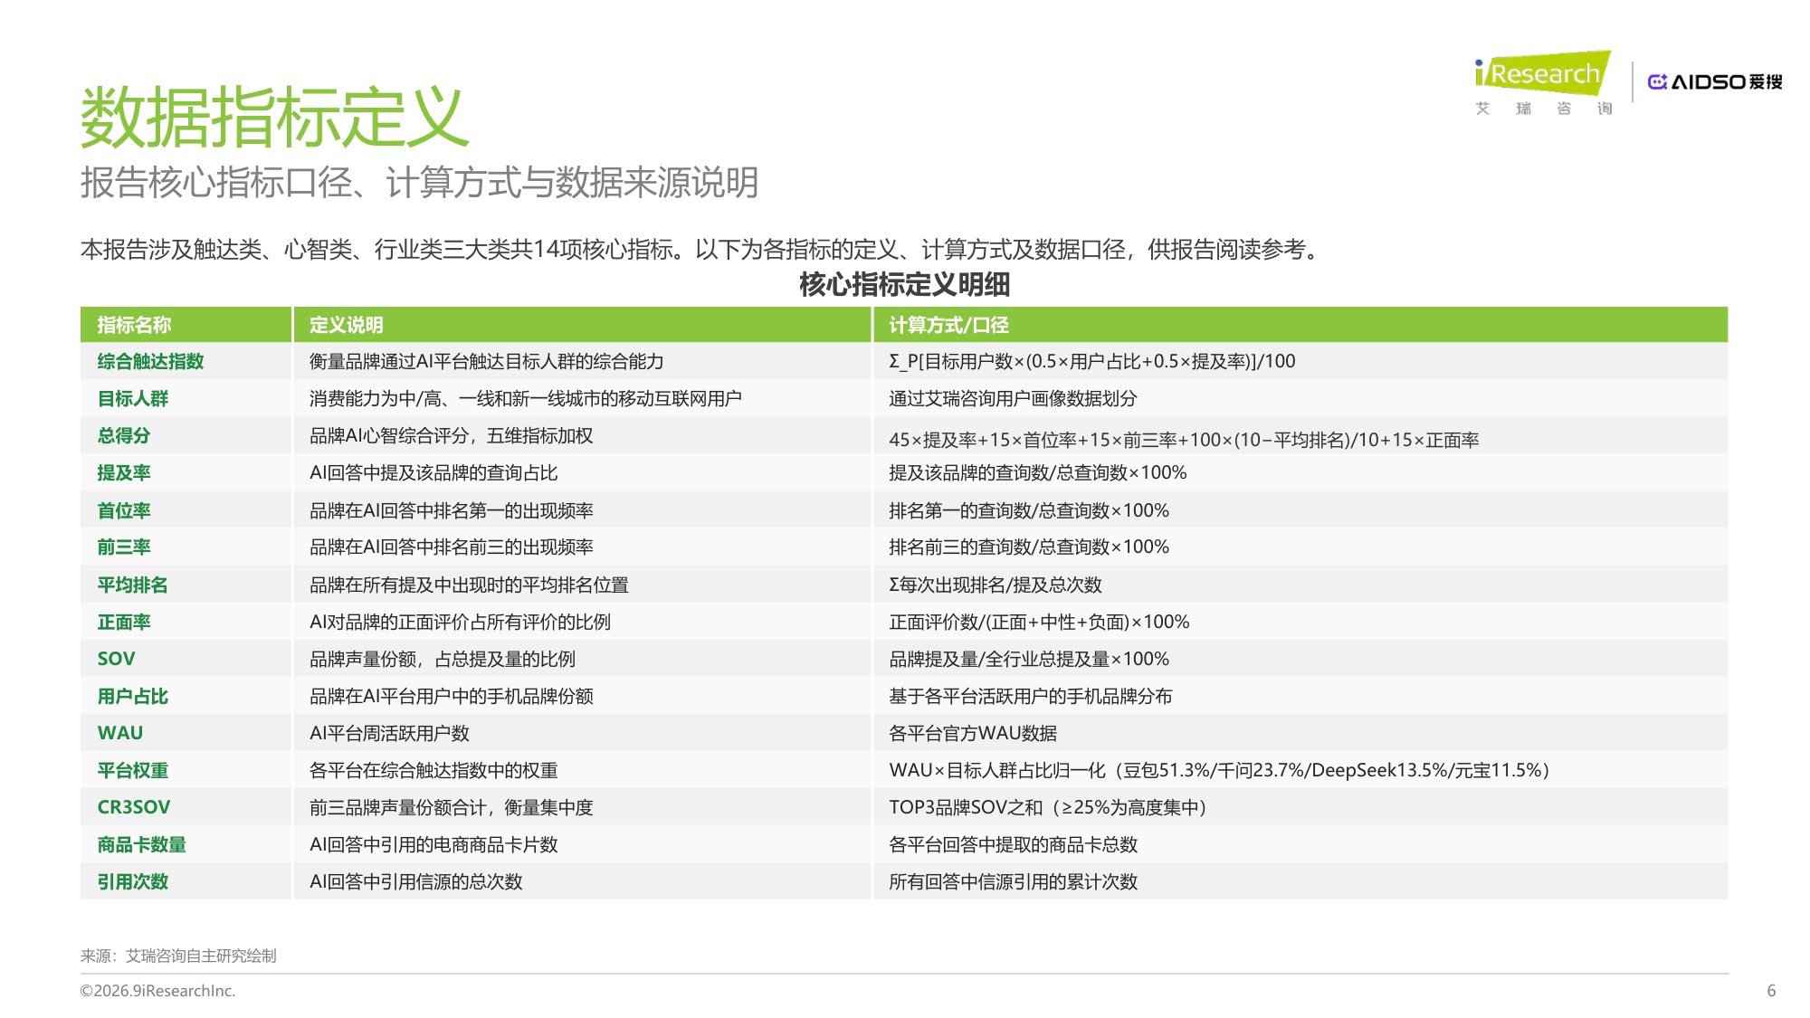Select the 用户占比 row label
Image resolution: width=1810 pixels, height=1018 pixels.
pyautogui.click(x=132, y=696)
